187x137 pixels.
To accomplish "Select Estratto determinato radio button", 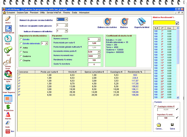I will pyautogui.click(x=21, y=43).
